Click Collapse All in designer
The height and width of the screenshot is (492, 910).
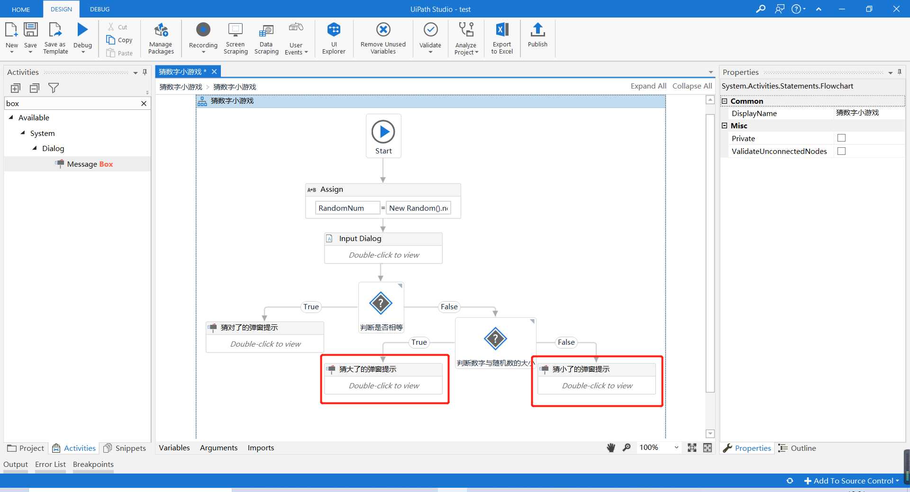click(692, 86)
